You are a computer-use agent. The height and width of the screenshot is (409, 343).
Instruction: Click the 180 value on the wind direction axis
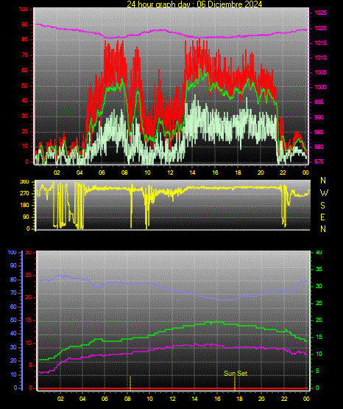coord(24,206)
